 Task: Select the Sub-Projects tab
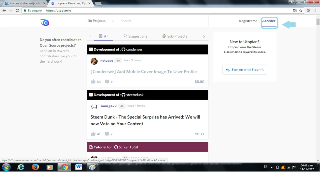click(x=175, y=36)
